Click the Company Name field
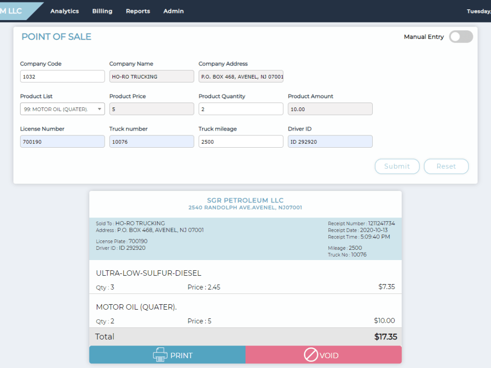Image resolution: width=491 pixels, height=368 pixels. 152,77
